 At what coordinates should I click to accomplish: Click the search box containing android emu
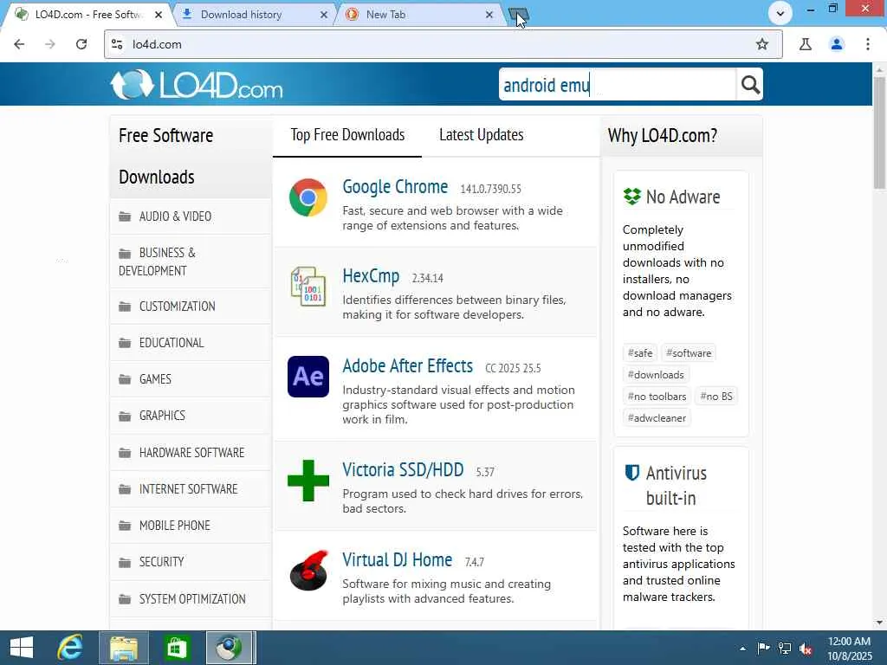[617, 84]
